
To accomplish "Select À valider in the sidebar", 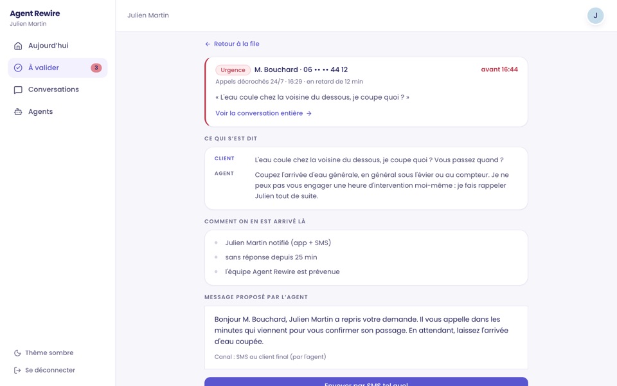I will [57, 68].
